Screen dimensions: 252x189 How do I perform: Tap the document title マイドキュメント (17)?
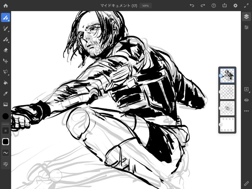click(x=119, y=6)
